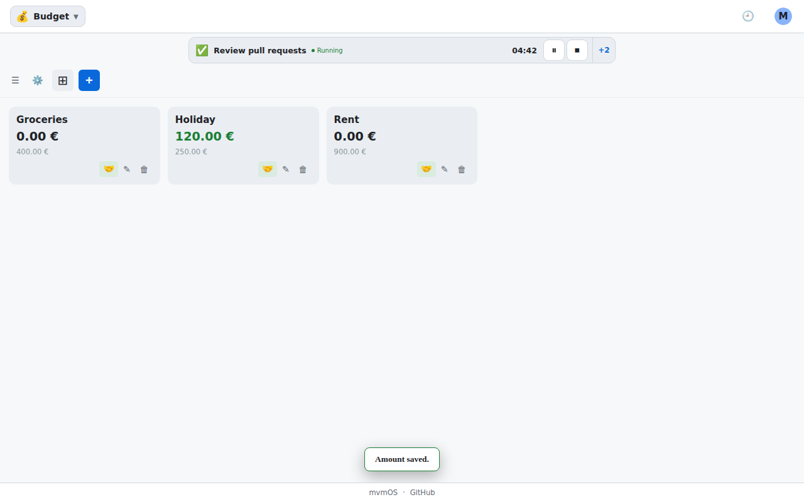Click the 900.00 € Rent limit
This screenshot has height=502, width=804.
tap(350, 152)
